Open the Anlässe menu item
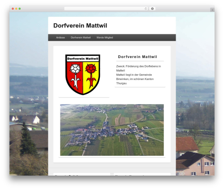Viewport: 224px width, 189px height. click(x=60, y=38)
